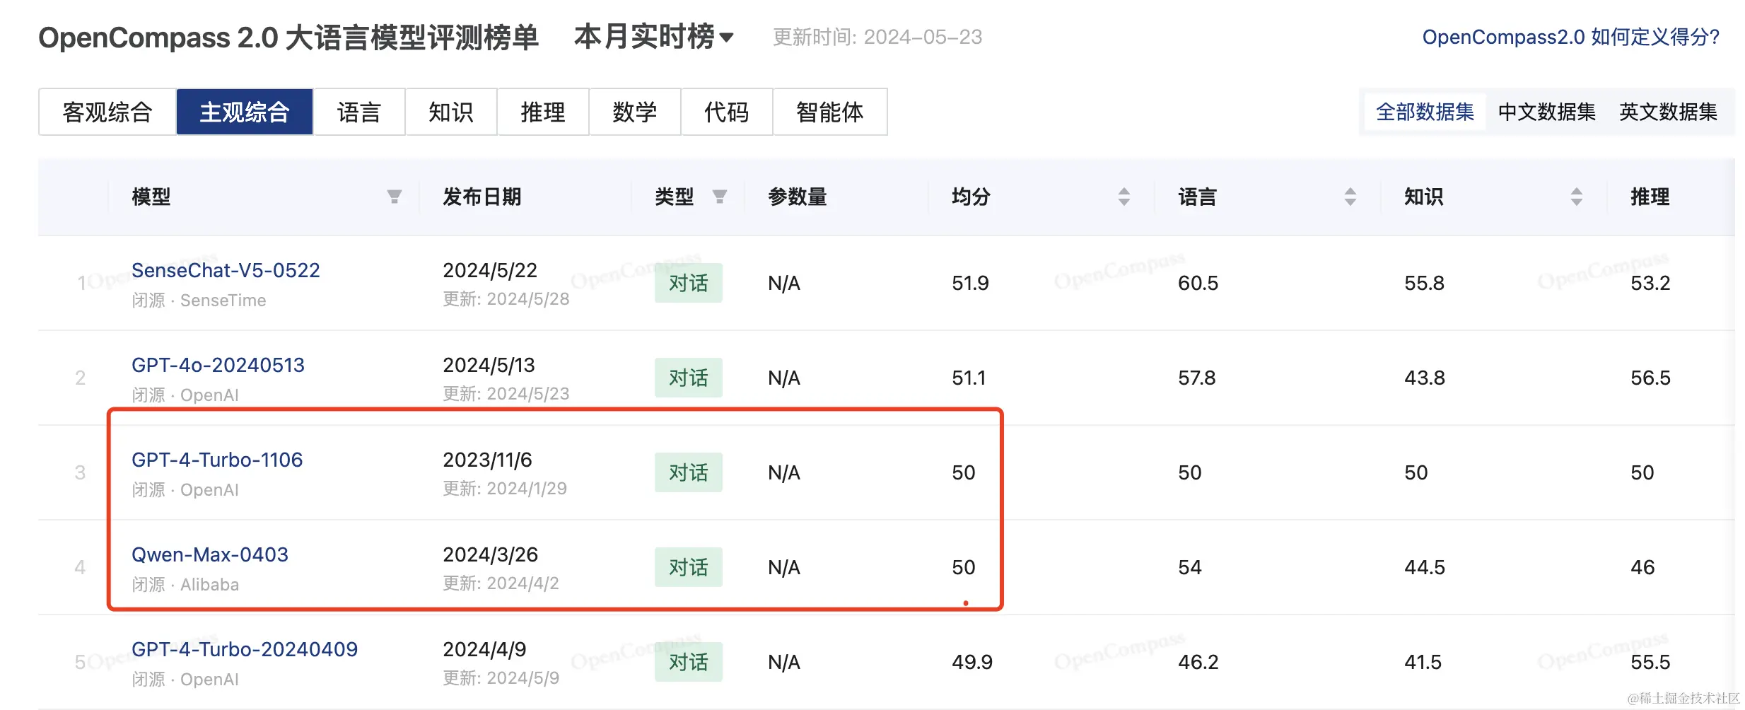Sort by 知识 column arrows
Viewport: 1745px width, 710px height.
coord(1577,197)
